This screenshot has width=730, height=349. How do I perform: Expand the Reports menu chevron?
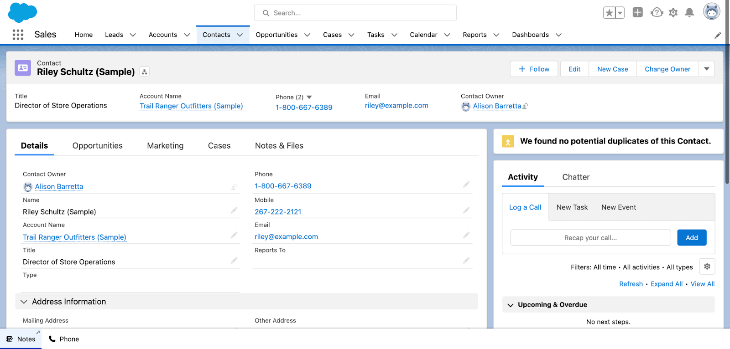[x=496, y=35]
